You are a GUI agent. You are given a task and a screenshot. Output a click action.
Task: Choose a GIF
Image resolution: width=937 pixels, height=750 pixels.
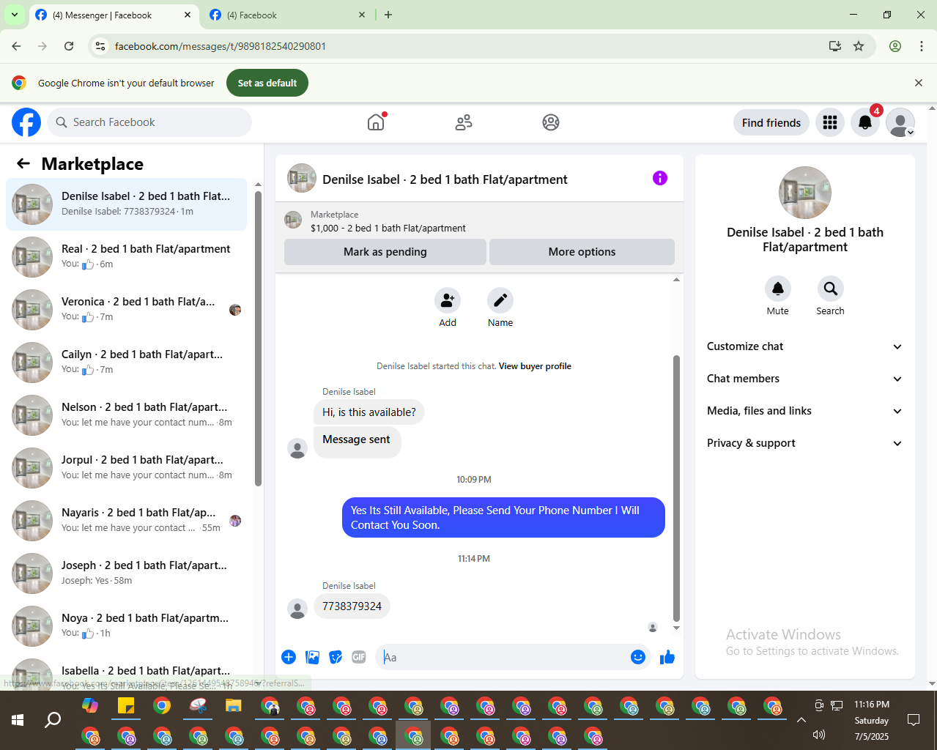pyautogui.click(x=359, y=657)
